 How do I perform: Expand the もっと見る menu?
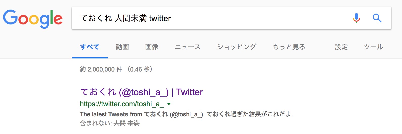(x=289, y=47)
